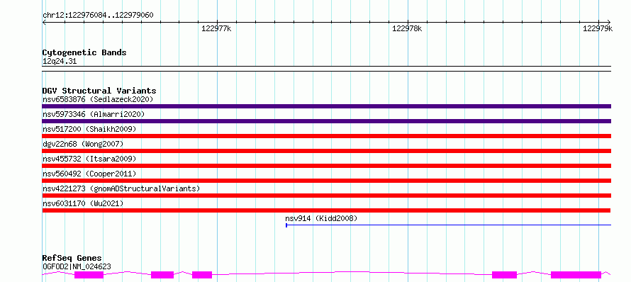The width and height of the screenshot is (631, 282).
Task: Select the nsv914 thin blue variant line
Action: (x=448, y=225)
